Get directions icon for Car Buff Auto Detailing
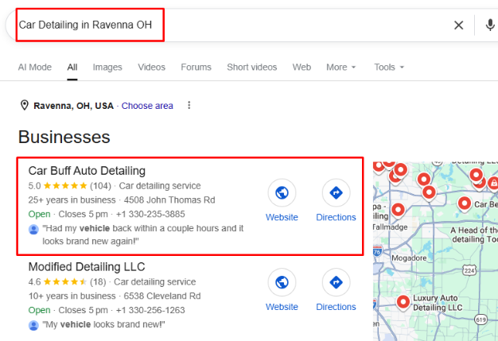 (336, 192)
